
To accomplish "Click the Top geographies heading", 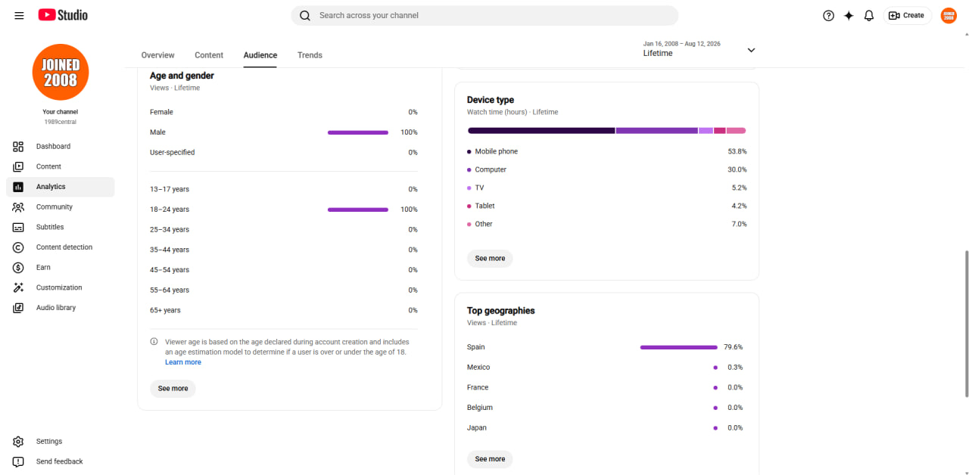I will click(501, 311).
